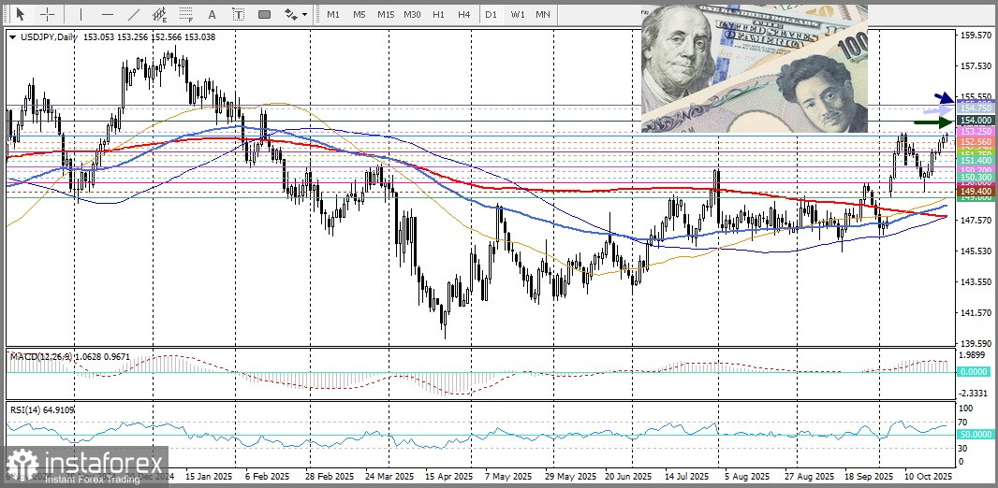Click the RSI(14) 64.9109 indicator label
Screen dimensions: 998x488
click(42, 409)
